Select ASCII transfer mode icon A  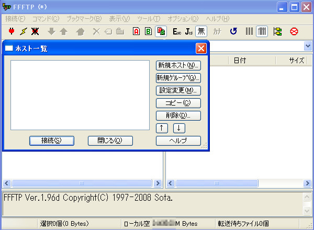coord(137,31)
